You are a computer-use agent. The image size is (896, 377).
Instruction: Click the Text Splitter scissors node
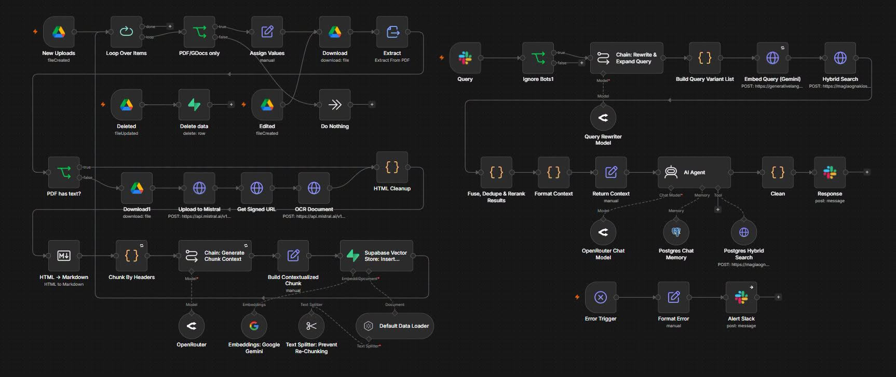pos(311,326)
